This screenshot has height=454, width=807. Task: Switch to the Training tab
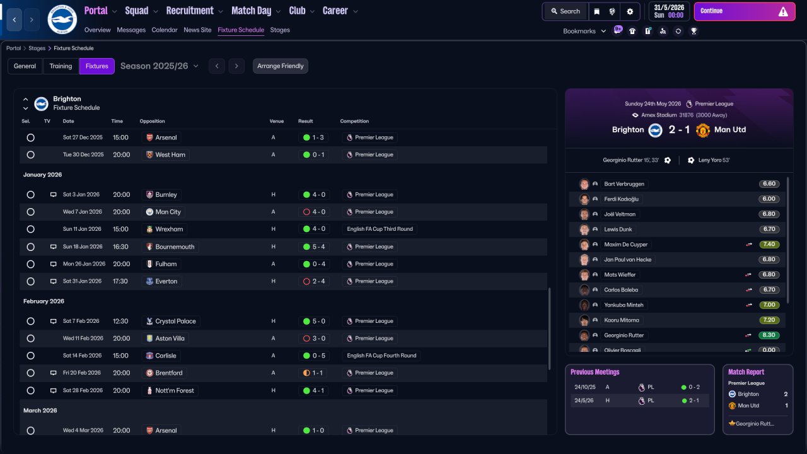pos(61,66)
